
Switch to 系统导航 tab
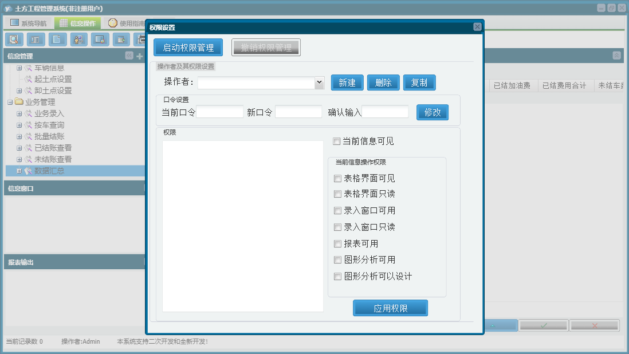pos(29,23)
